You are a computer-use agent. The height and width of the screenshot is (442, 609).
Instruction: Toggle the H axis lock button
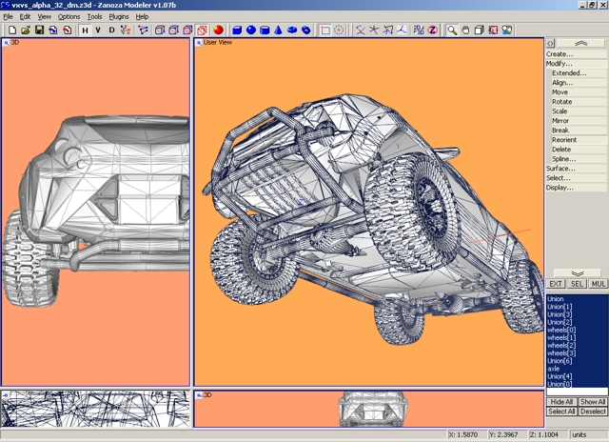(x=85, y=30)
